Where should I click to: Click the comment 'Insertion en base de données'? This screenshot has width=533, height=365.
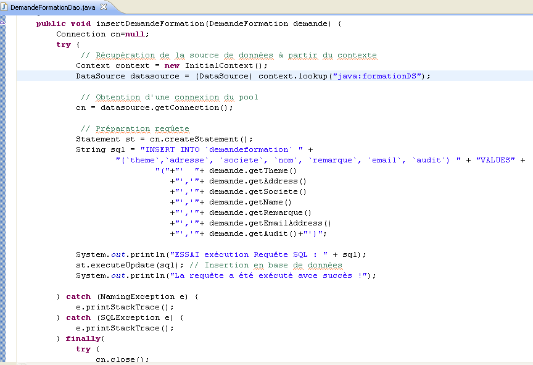tap(266, 266)
